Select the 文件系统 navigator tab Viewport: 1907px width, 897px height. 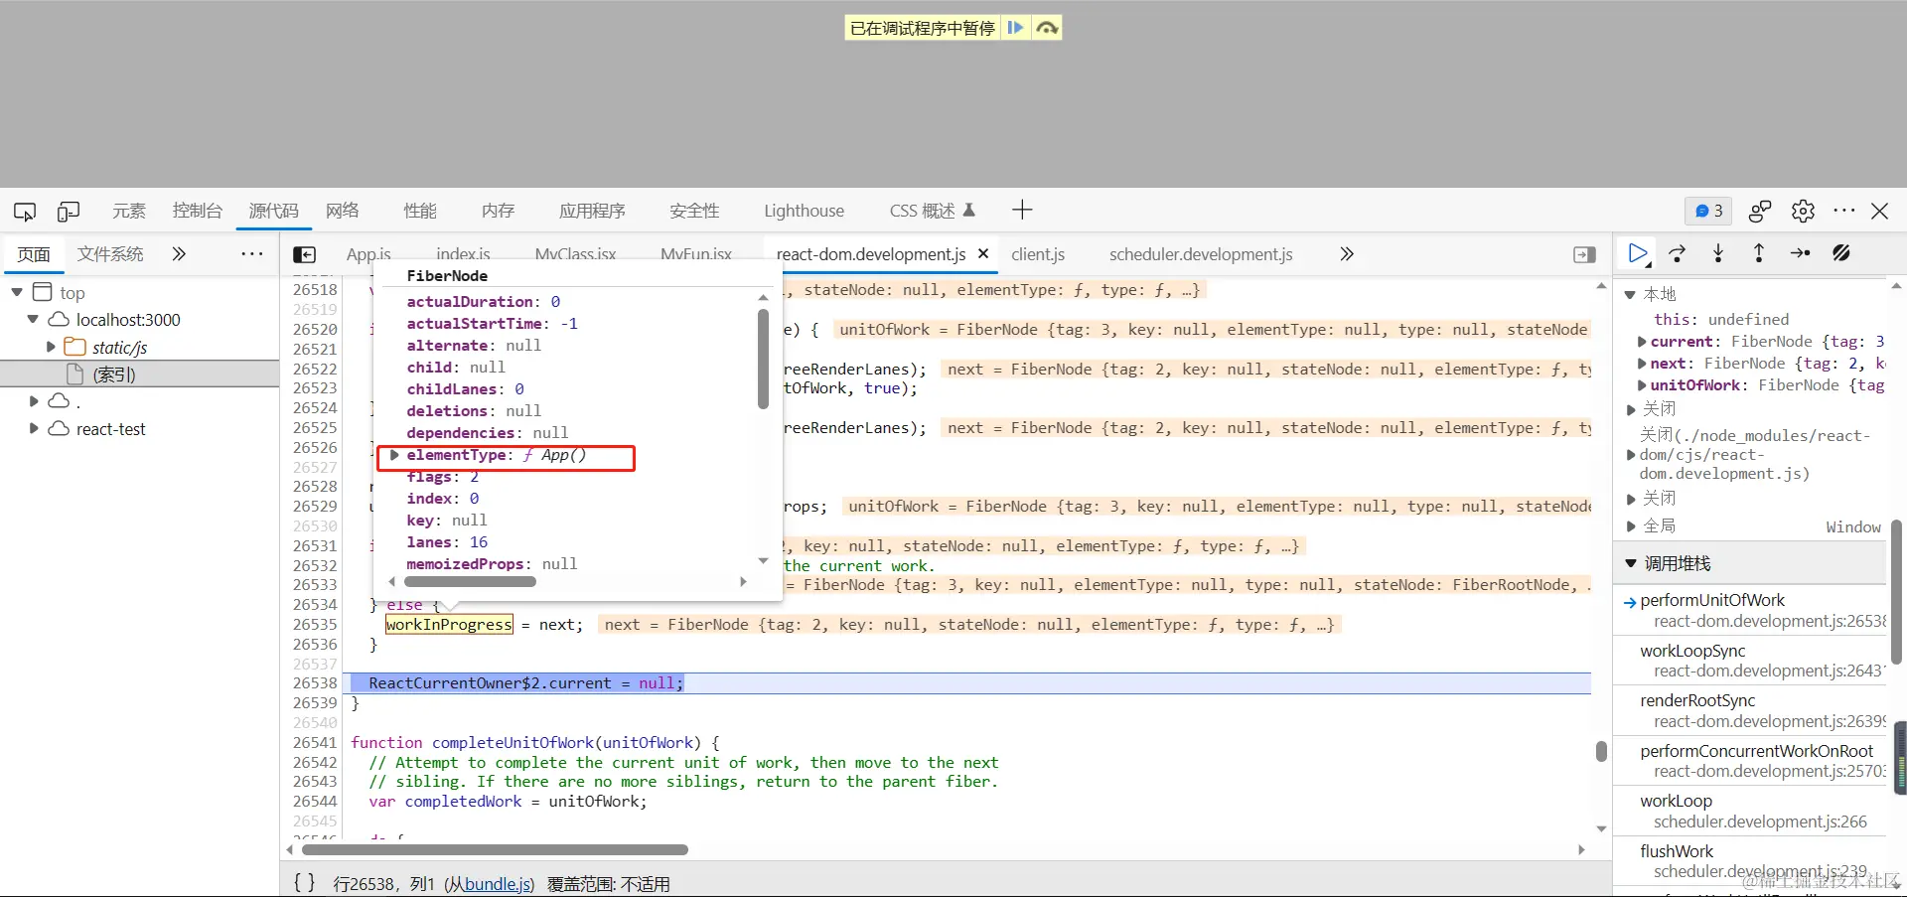[110, 254]
